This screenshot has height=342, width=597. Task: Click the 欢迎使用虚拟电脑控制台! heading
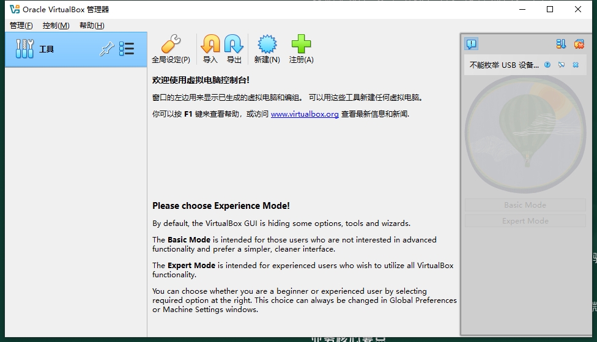tap(201, 80)
